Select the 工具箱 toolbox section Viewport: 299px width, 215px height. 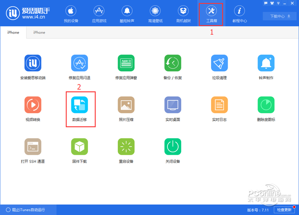211,14
